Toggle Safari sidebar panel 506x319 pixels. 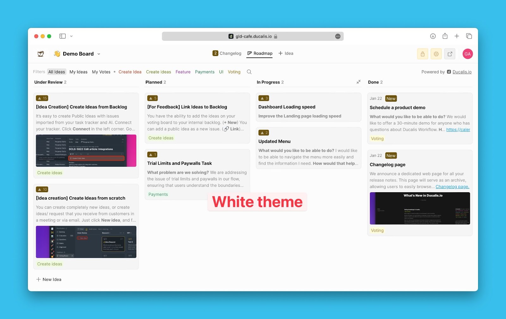click(63, 36)
